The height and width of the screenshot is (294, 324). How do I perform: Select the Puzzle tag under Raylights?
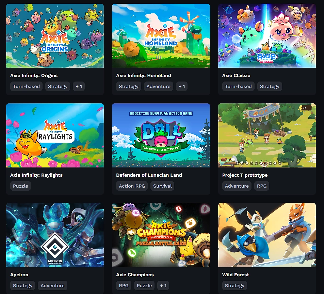[20, 186]
